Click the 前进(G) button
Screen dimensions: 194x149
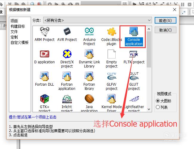[x=165, y=20]
